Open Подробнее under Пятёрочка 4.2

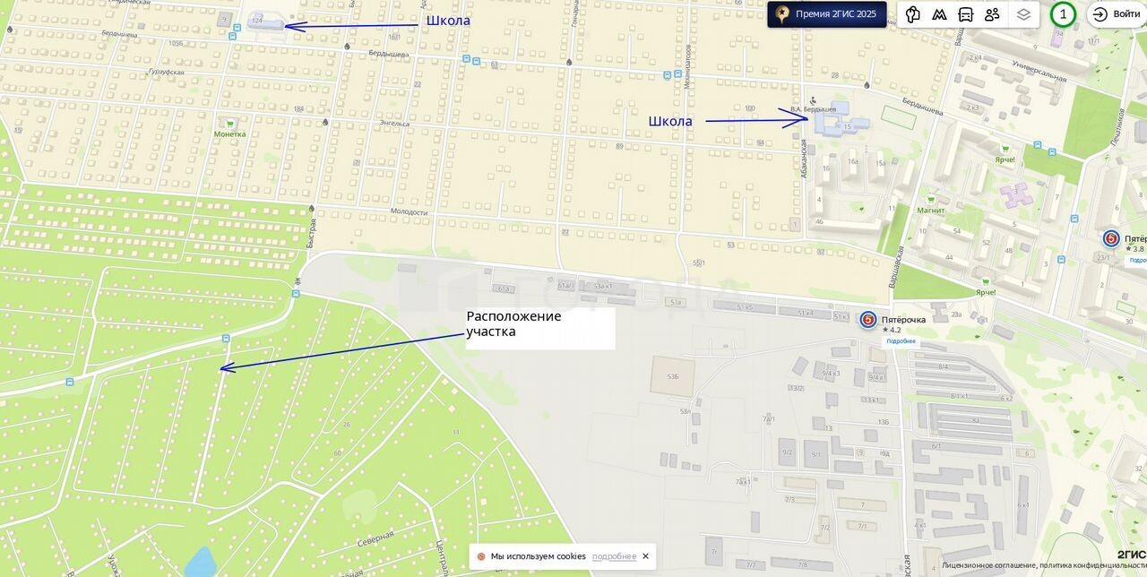coord(901,341)
